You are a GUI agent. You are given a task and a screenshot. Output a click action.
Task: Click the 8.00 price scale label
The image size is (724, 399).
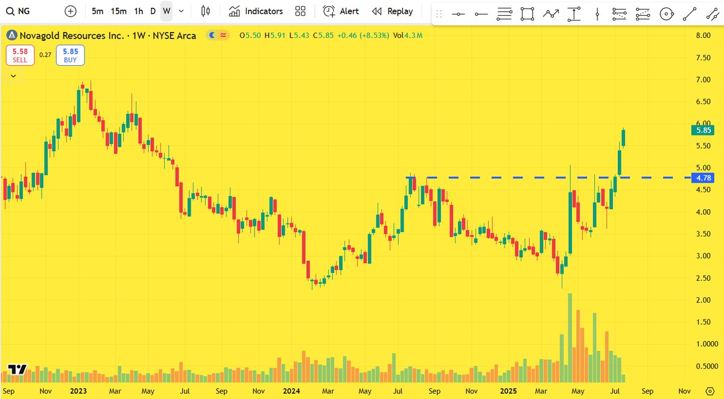point(703,36)
